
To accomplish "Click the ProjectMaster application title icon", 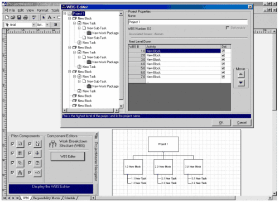I will tap(4, 4).
